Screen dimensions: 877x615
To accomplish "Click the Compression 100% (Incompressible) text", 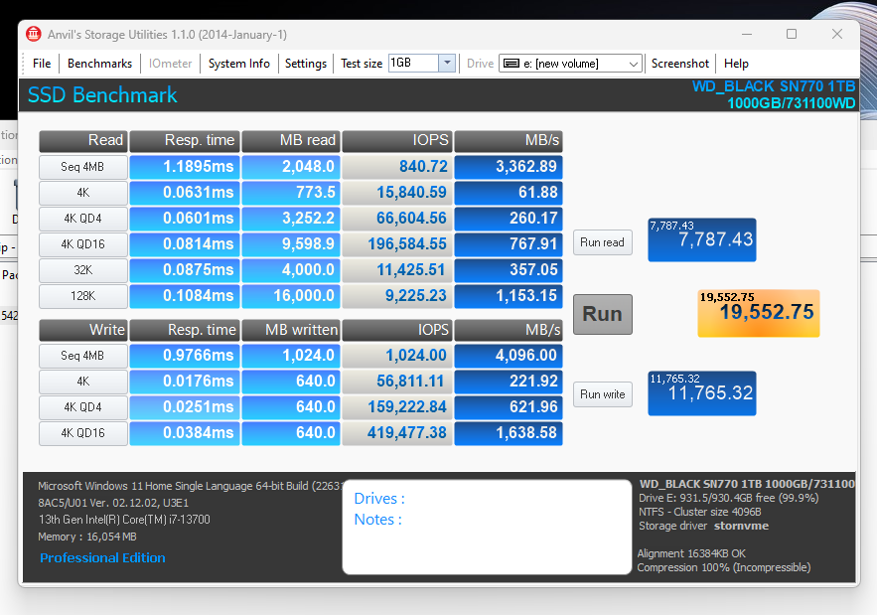I will pos(724,567).
